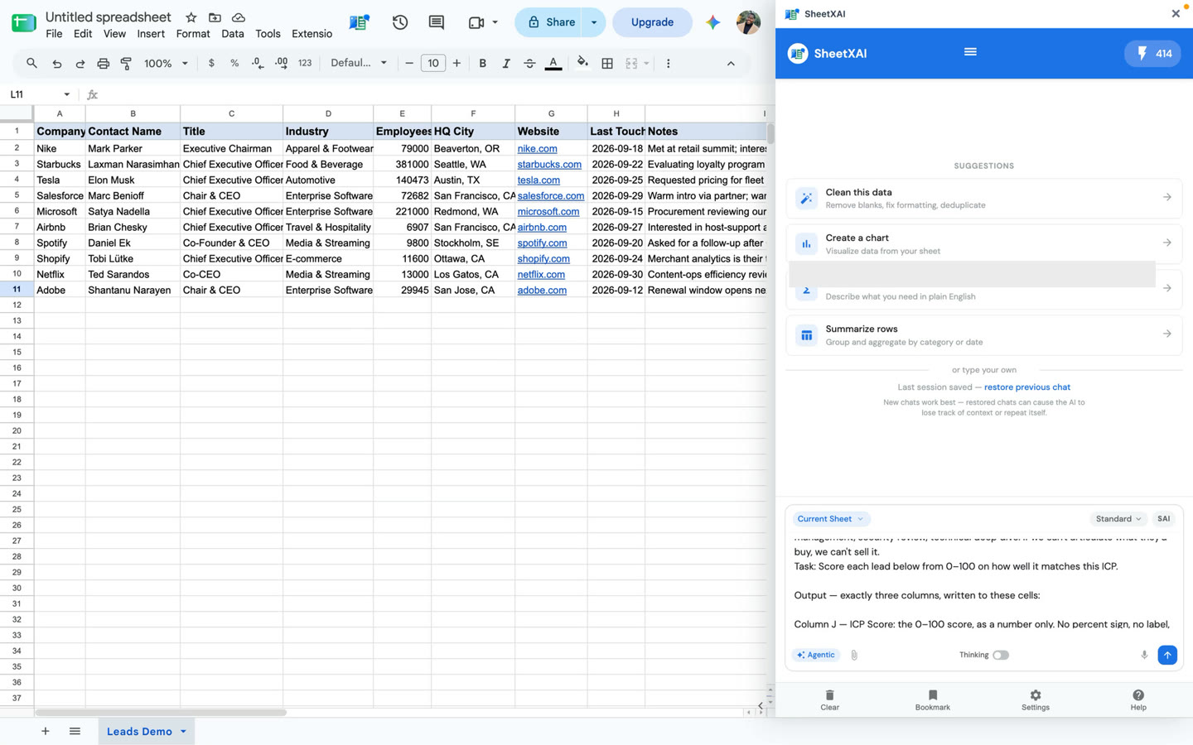Open the zoom level dropdown
This screenshot has width=1193, height=745.
(x=166, y=63)
